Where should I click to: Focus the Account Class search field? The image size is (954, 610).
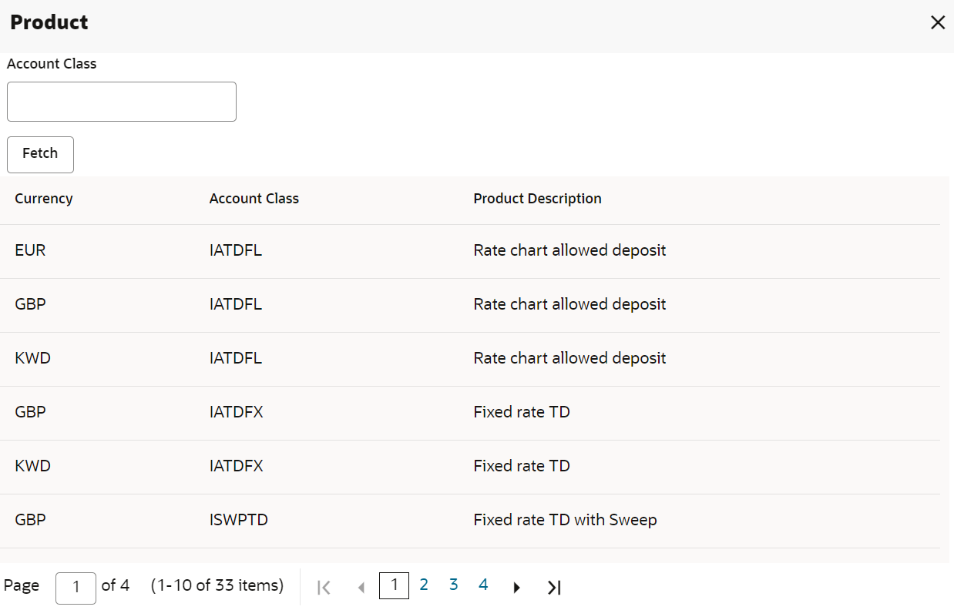[122, 102]
